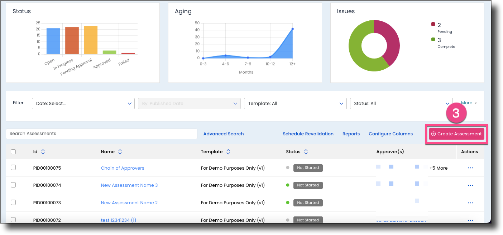Viewport: 503px width, 235px height.
Task: Click the actions ellipsis for test 12341234 (1)
Action: click(470, 220)
